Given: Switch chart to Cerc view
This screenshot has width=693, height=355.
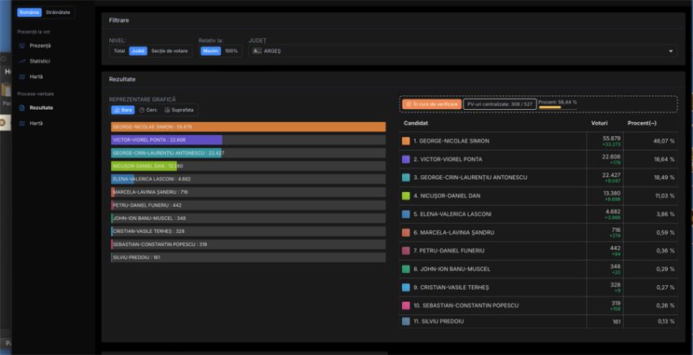Looking at the screenshot, I should pyautogui.click(x=148, y=109).
